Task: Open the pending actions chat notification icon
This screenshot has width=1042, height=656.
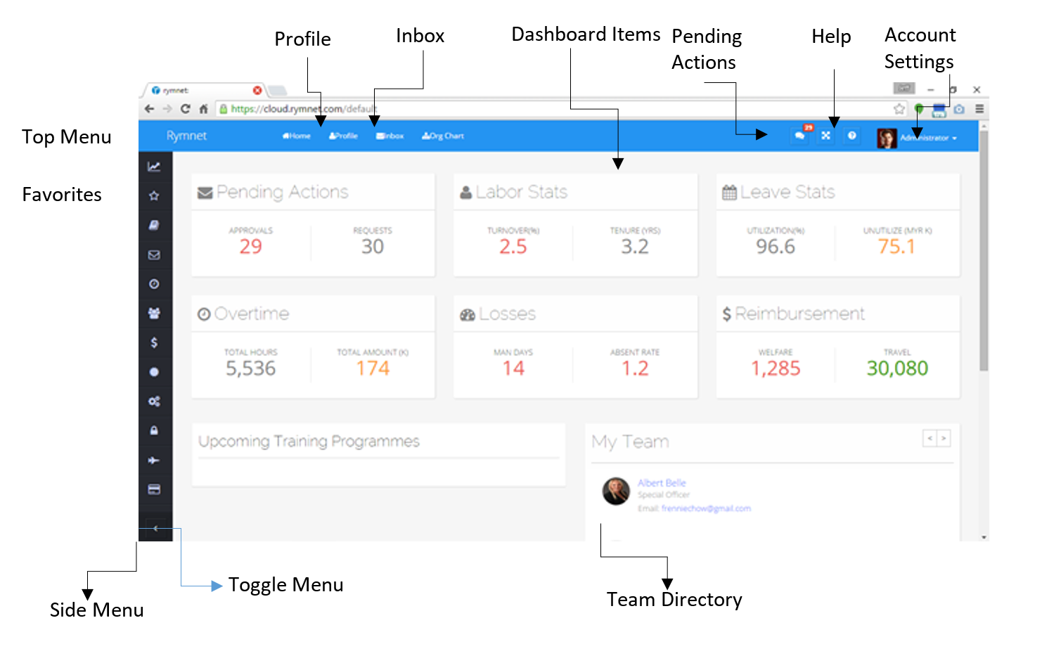Action: (800, 136)
